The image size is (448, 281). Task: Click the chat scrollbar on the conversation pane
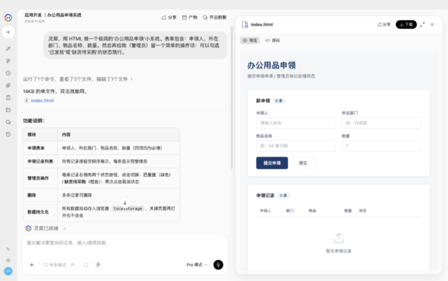point(231,97)
